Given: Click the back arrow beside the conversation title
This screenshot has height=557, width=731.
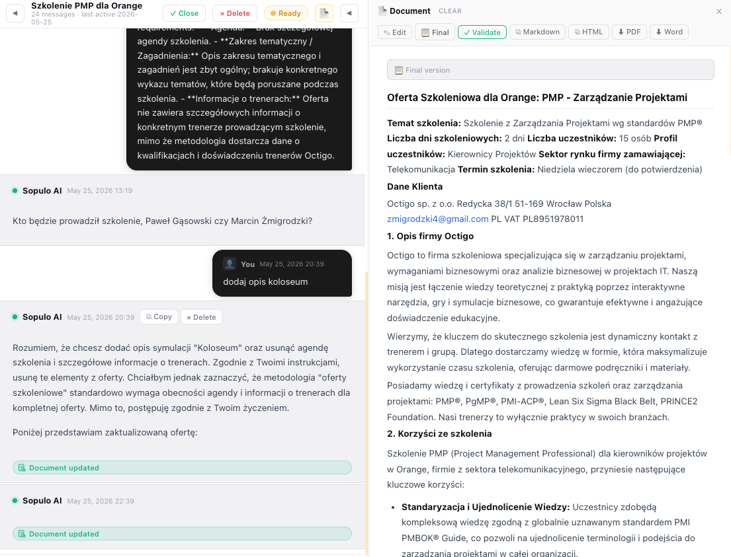Looking at the screenshot, I should click(x=15, y=13).
